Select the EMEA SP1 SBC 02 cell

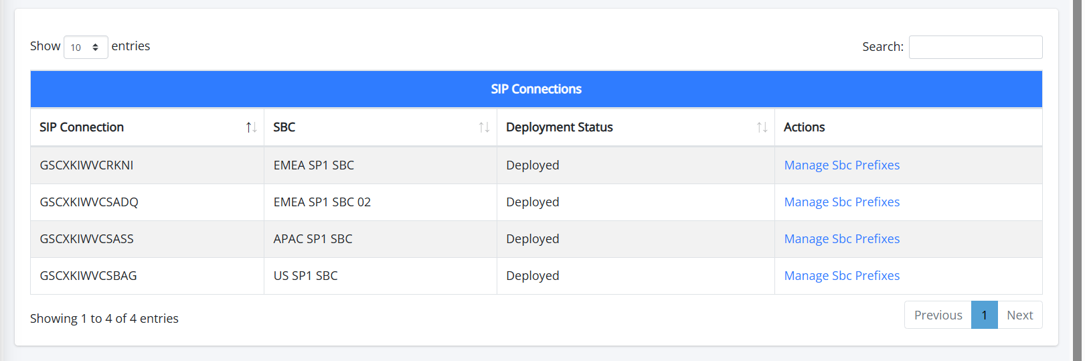point(322,202)
